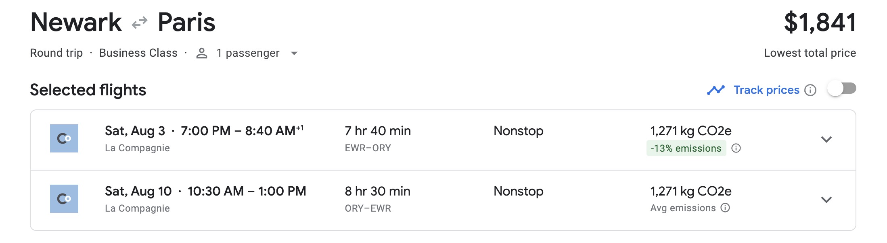Open the passenger count dropdown arrow
This screenshot has height=243, width=887.
click(294, 53)
